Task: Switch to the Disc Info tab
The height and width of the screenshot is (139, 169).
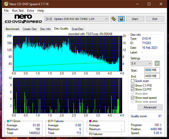Action: click(x=45, y=29)
